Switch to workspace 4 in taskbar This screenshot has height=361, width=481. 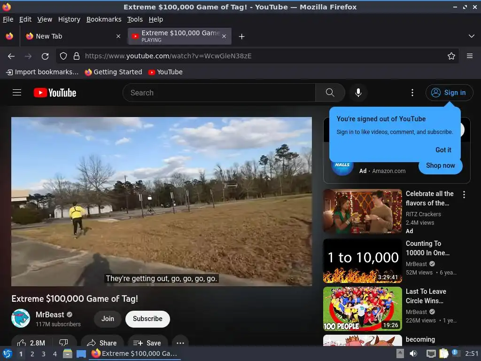(55, 354)
